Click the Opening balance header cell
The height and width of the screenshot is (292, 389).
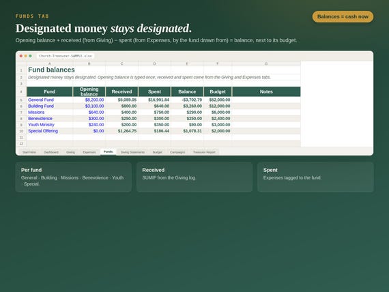click(89, 91)
